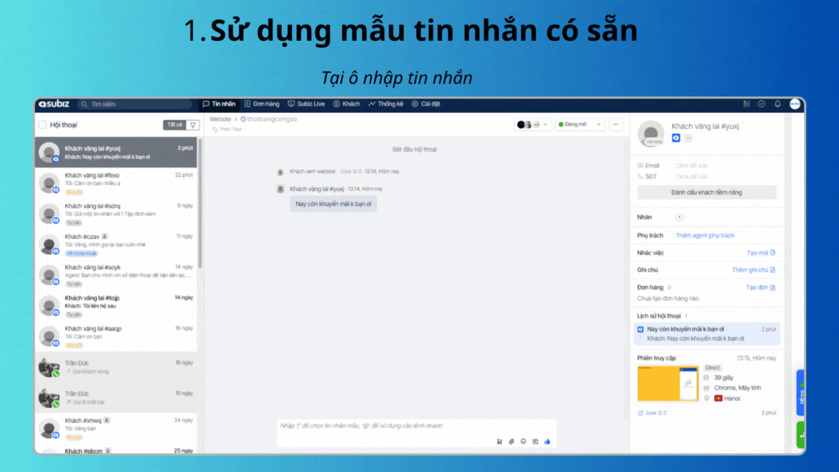The width and height of the screenshot is (839, 472).
Task: Tick the Hội thoại select-all checkbox
Action: 42,125
